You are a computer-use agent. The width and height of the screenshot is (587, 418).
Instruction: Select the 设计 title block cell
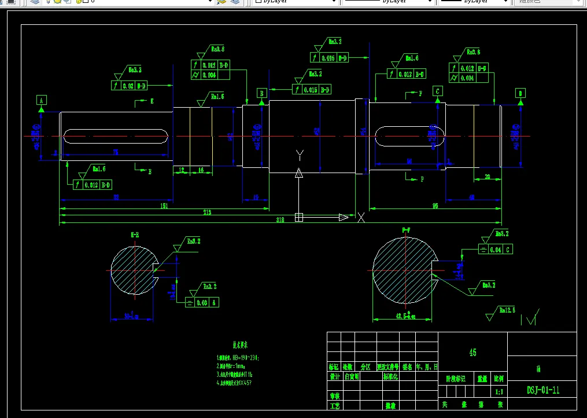coord(334,376)
